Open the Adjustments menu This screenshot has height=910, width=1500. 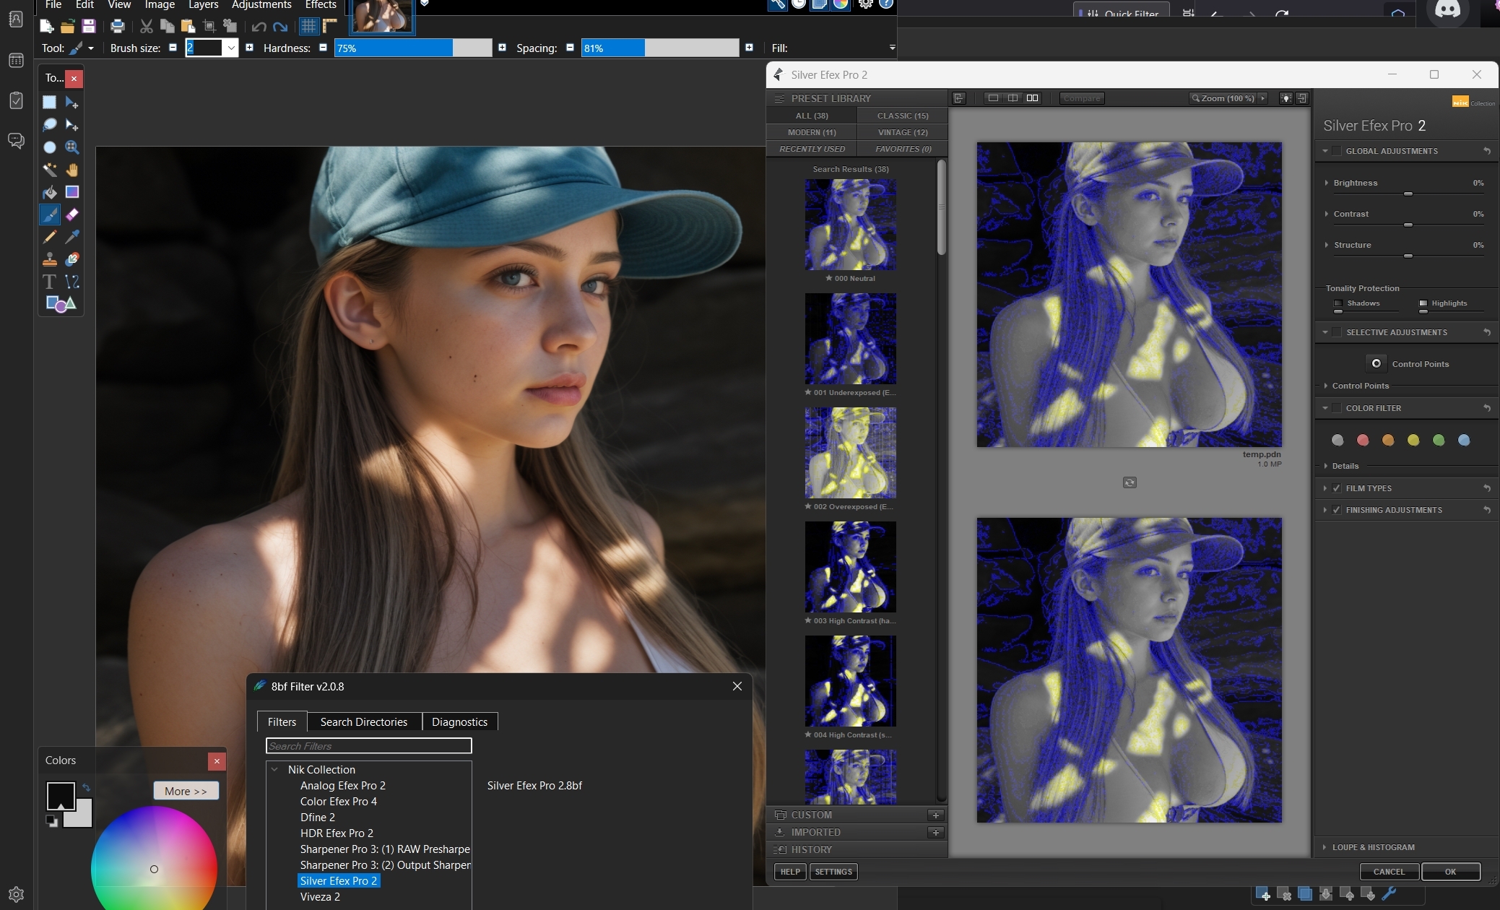(x=261, y=5)
